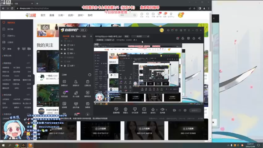Toggle lock on 文本 1 layer
Viewport: 263px width, 148px height.
click(65, 45)
